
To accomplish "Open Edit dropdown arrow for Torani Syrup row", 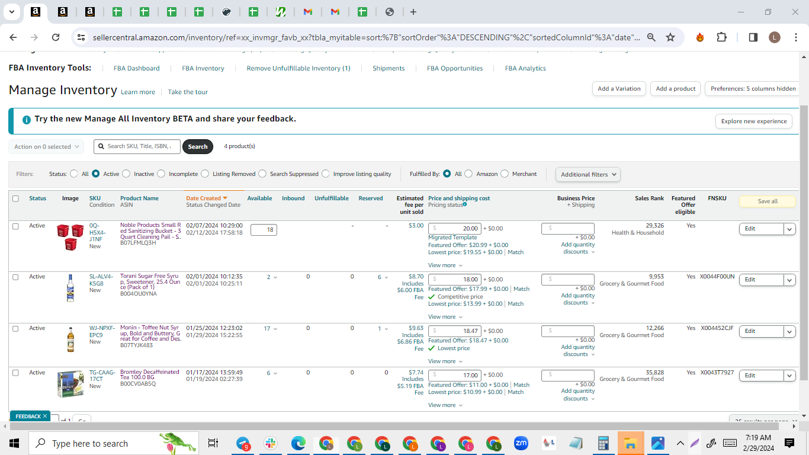I will click(789, 280).
